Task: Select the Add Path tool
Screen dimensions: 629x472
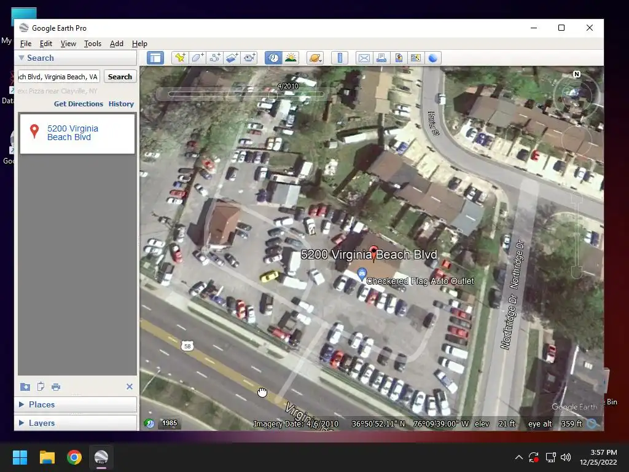Action: (214, 58)
